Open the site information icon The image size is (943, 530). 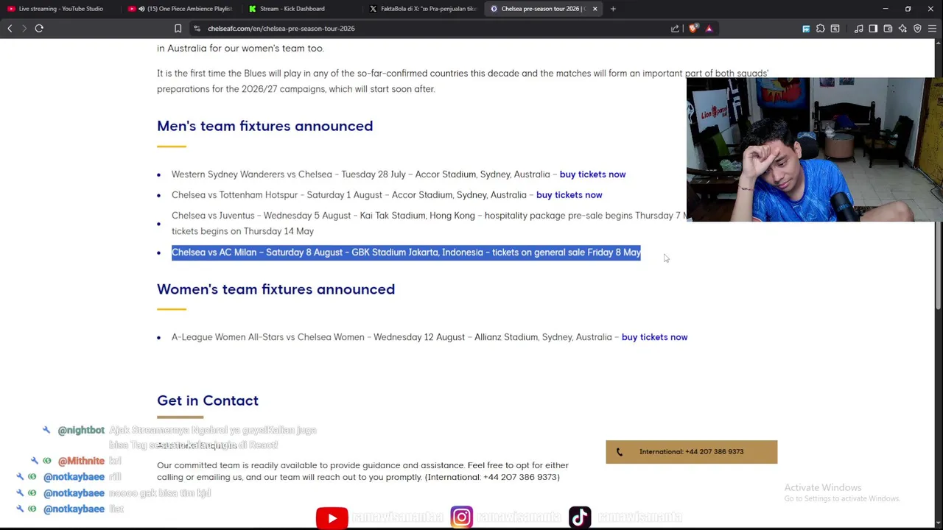[x=197, y=29]
